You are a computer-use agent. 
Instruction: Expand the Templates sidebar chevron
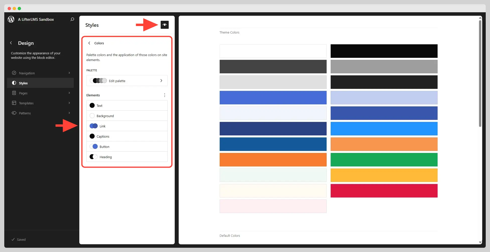(69, 103)
